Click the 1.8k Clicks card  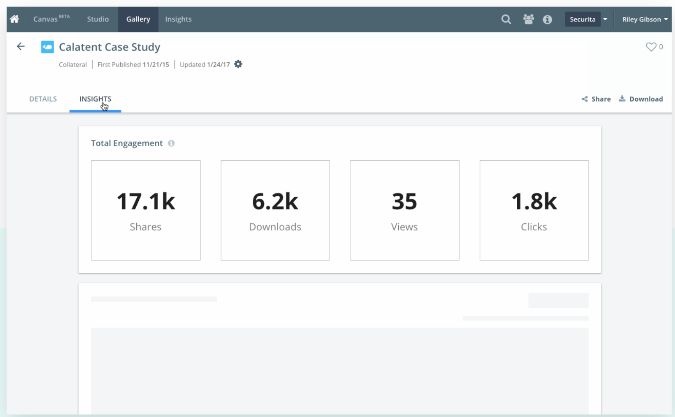point(534,210)
